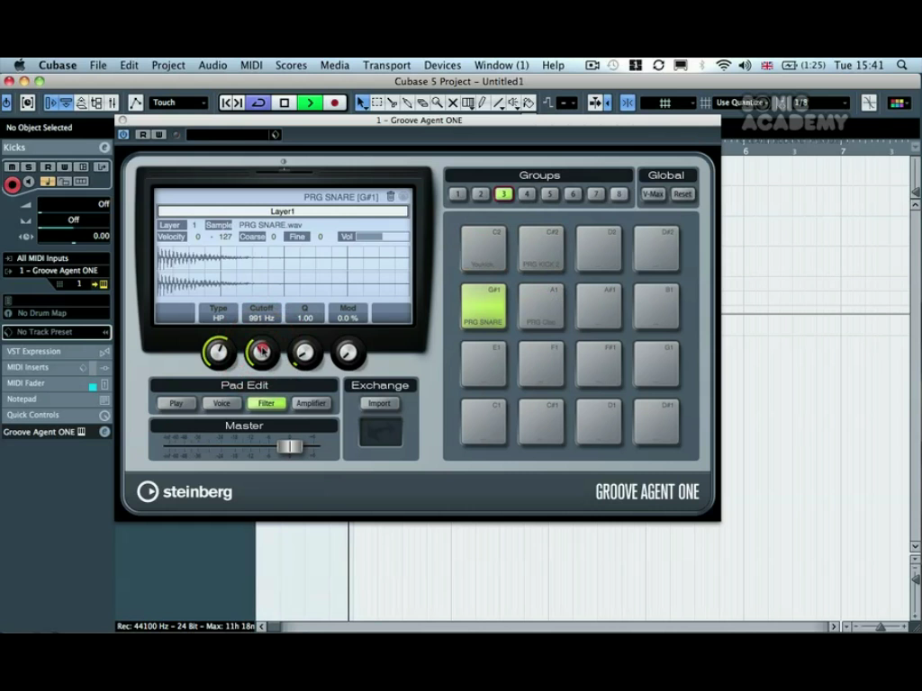Click the Snap to Zero Crossing icon
The height and width of the screenshot is (691, 922).
click(869, 103)
